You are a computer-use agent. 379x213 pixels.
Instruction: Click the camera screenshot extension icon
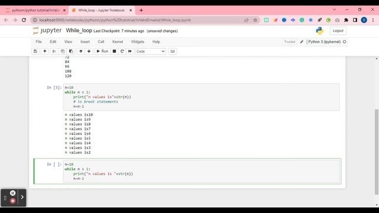(337, 20)
